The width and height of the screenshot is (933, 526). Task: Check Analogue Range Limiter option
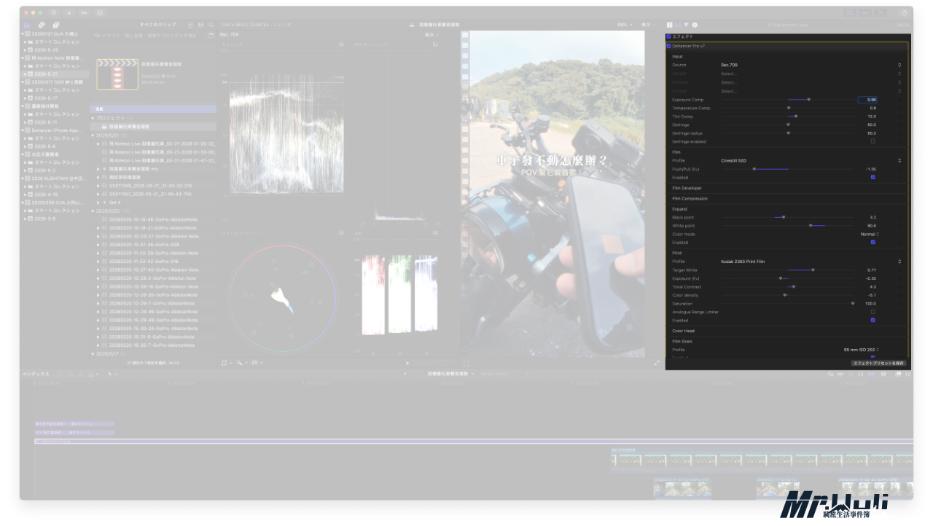873,312
